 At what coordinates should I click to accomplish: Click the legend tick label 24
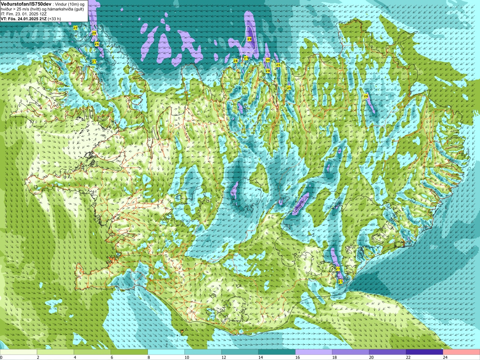click(445, 357)
